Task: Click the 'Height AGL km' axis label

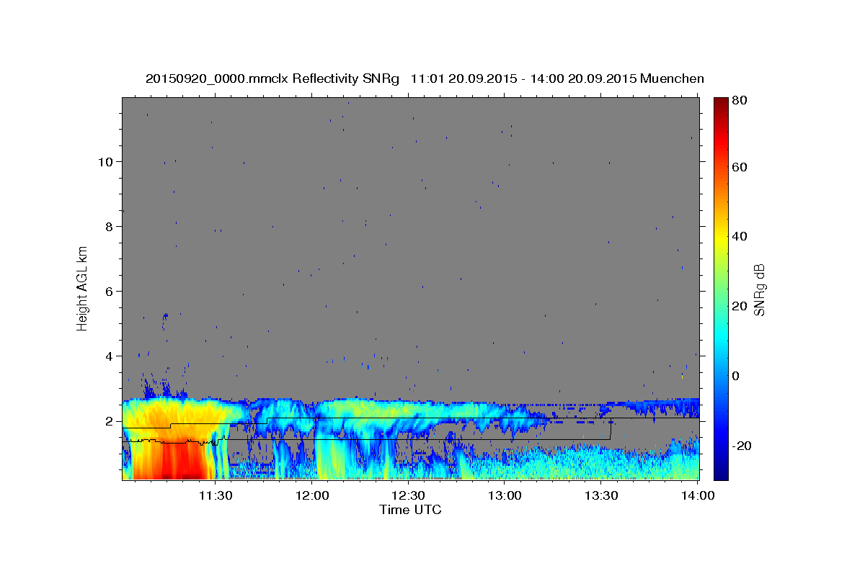Action: (x=83, y=289)
